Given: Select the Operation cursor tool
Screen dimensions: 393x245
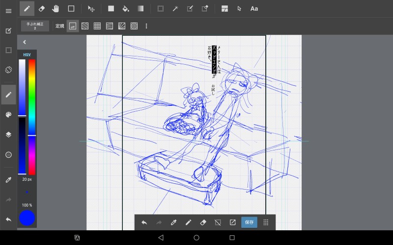Looking at the screenshot, I should pos(239,9).
